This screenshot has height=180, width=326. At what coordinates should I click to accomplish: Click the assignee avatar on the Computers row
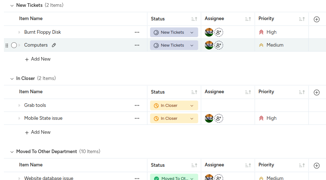pyautogui.click(x=209, y=45)
